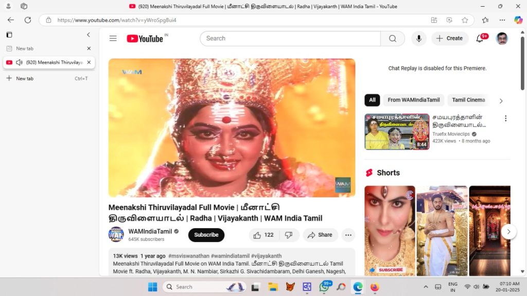527x296 pixels.
Task: Click the page vertical scrollbar
Action: [522, 63]
